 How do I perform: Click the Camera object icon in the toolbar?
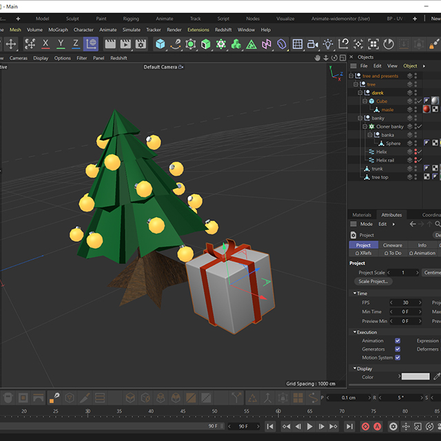312,44
